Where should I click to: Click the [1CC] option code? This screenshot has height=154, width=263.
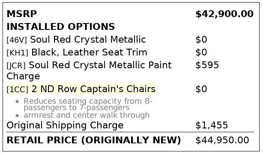point(18,90)
